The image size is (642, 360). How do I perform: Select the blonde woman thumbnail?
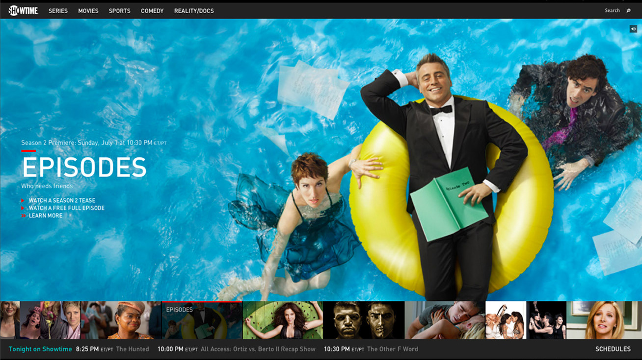[604, 320]
